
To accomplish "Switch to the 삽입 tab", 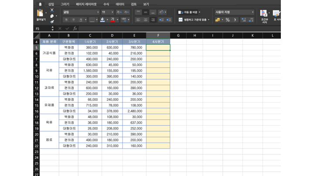I will pyautogui.click(x=51, y=4).
